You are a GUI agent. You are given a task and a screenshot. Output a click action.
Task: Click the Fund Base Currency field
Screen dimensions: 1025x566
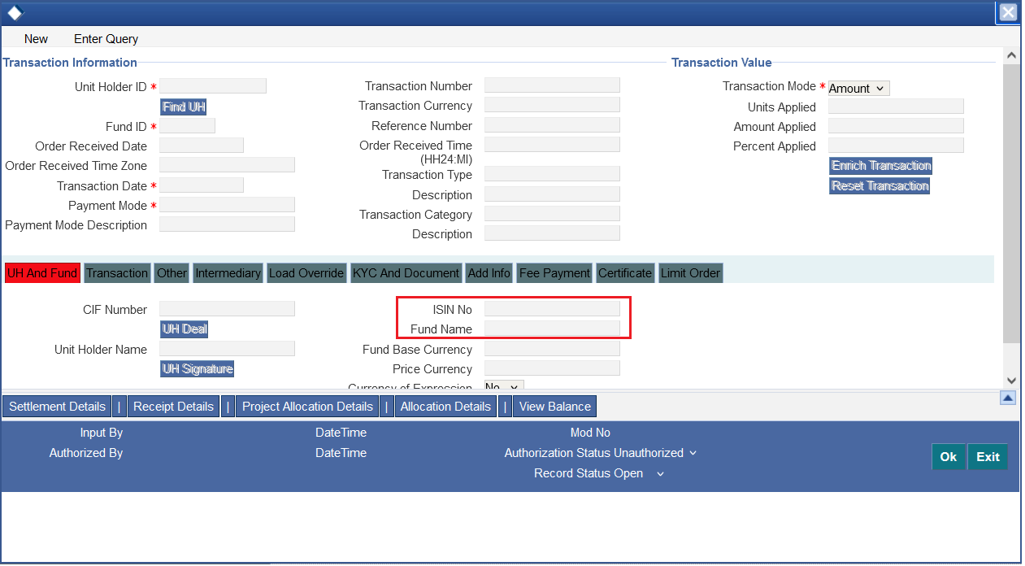click(x=552, y=349)
